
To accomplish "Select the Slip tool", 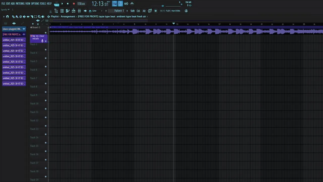I will tap(28, 16).
